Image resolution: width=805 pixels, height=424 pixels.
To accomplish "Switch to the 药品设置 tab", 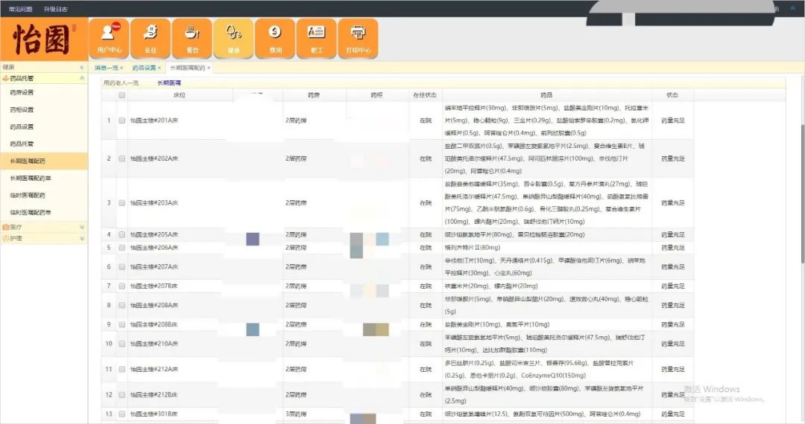I will [x=144, y=68].
